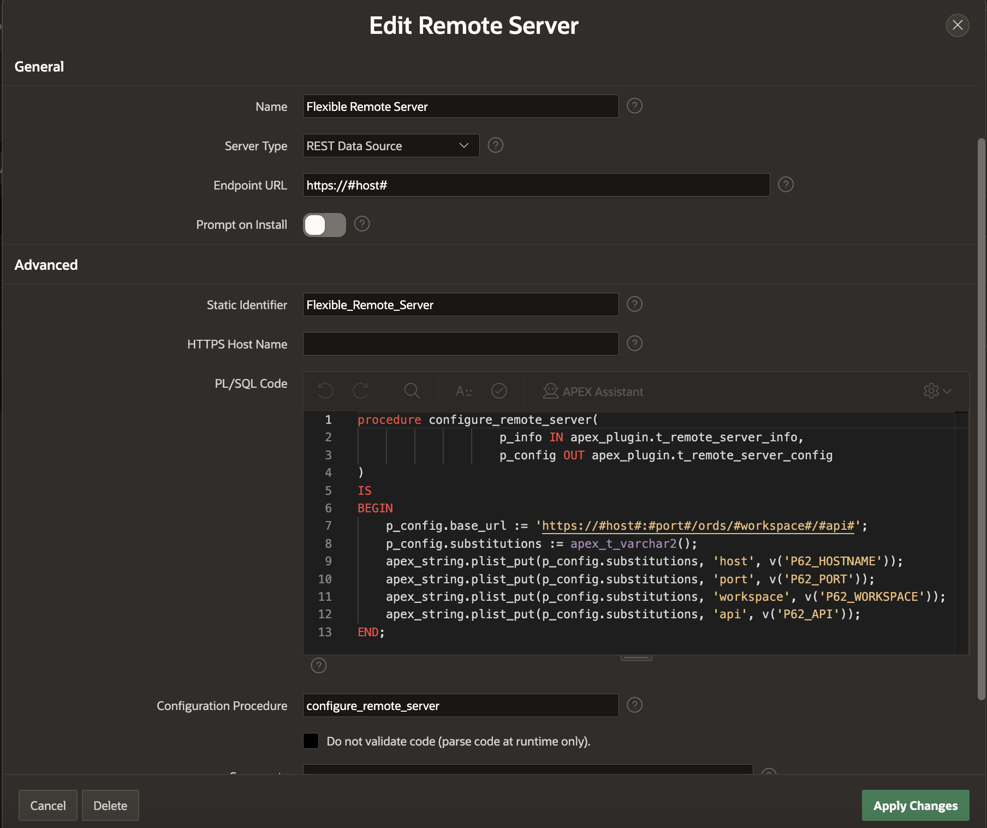Check the Do not validate code box
This screenshot has height=828, width=987.
pyautogui.click(x=311, y=741)
